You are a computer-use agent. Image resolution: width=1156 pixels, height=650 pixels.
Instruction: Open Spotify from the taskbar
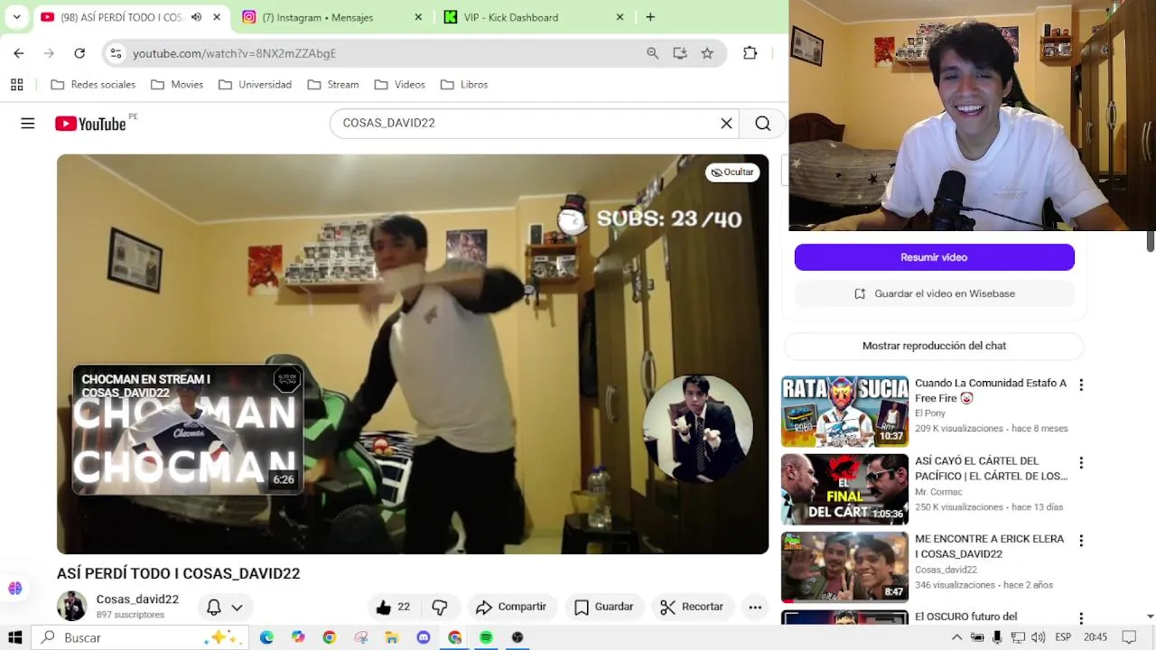coord(486,637)
